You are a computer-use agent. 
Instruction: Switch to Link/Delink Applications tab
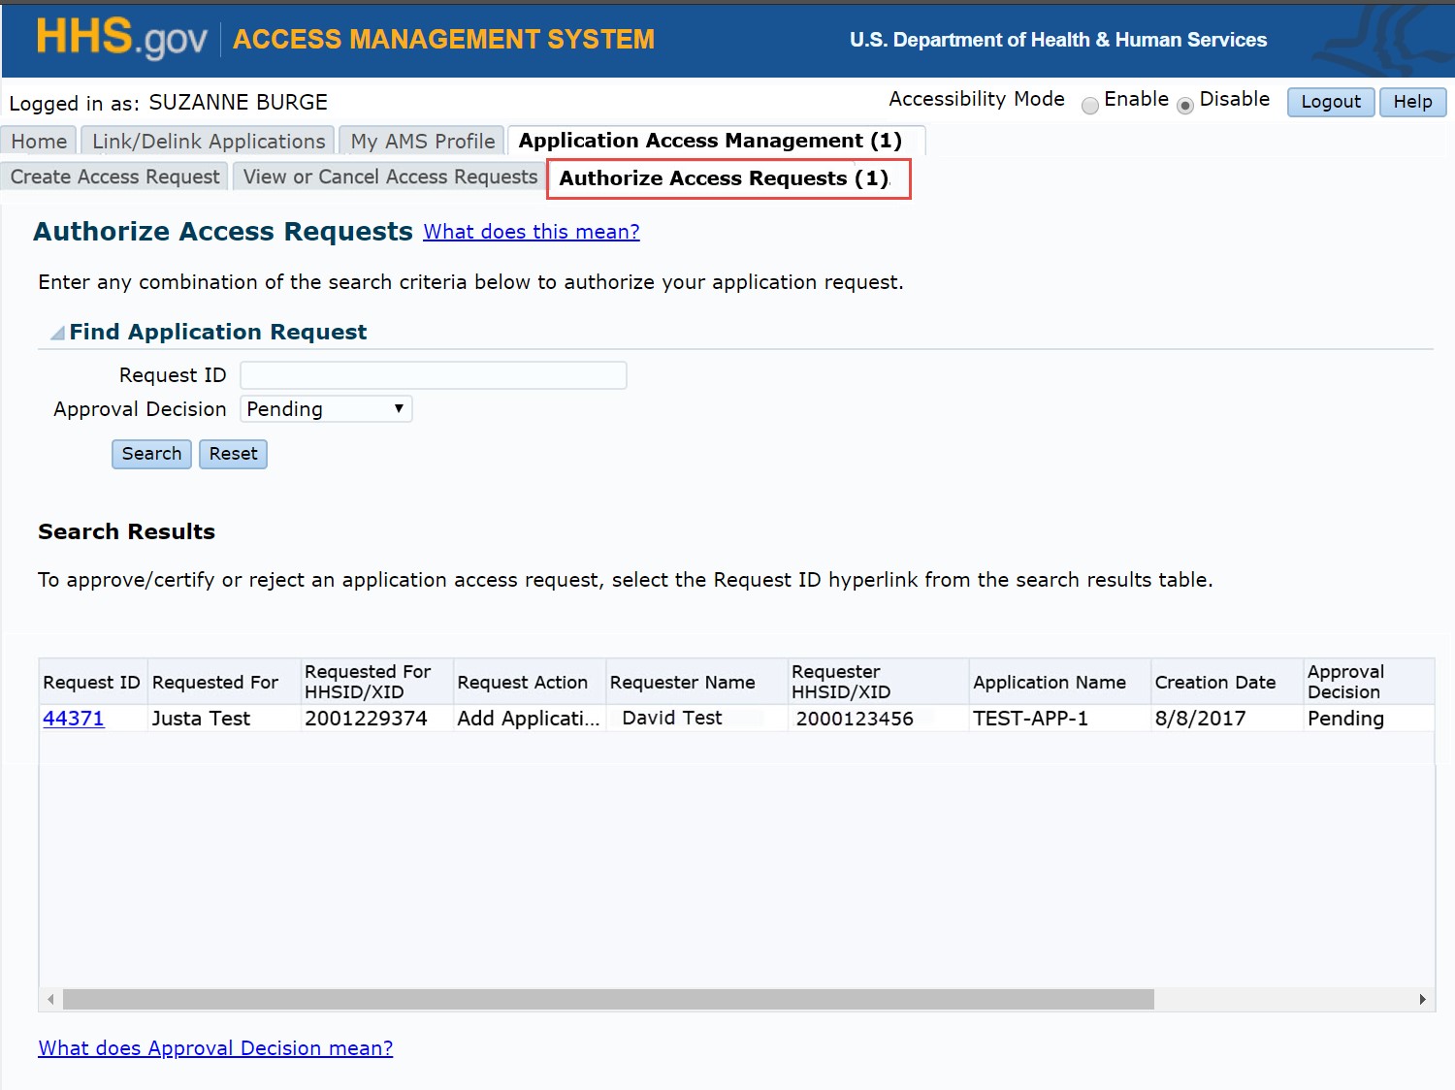click(209, 142)
